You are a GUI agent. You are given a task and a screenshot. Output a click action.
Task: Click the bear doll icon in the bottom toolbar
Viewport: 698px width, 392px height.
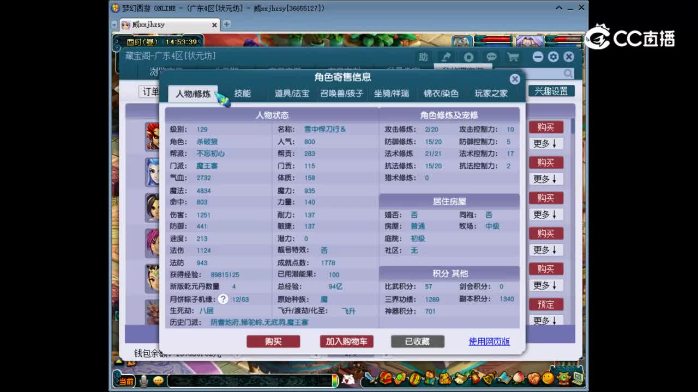[x=445, y=378]
